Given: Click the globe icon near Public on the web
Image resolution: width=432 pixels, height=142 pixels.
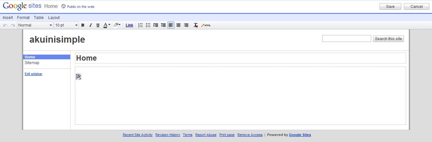Looking at the screenshot, I should pos(63,6).
